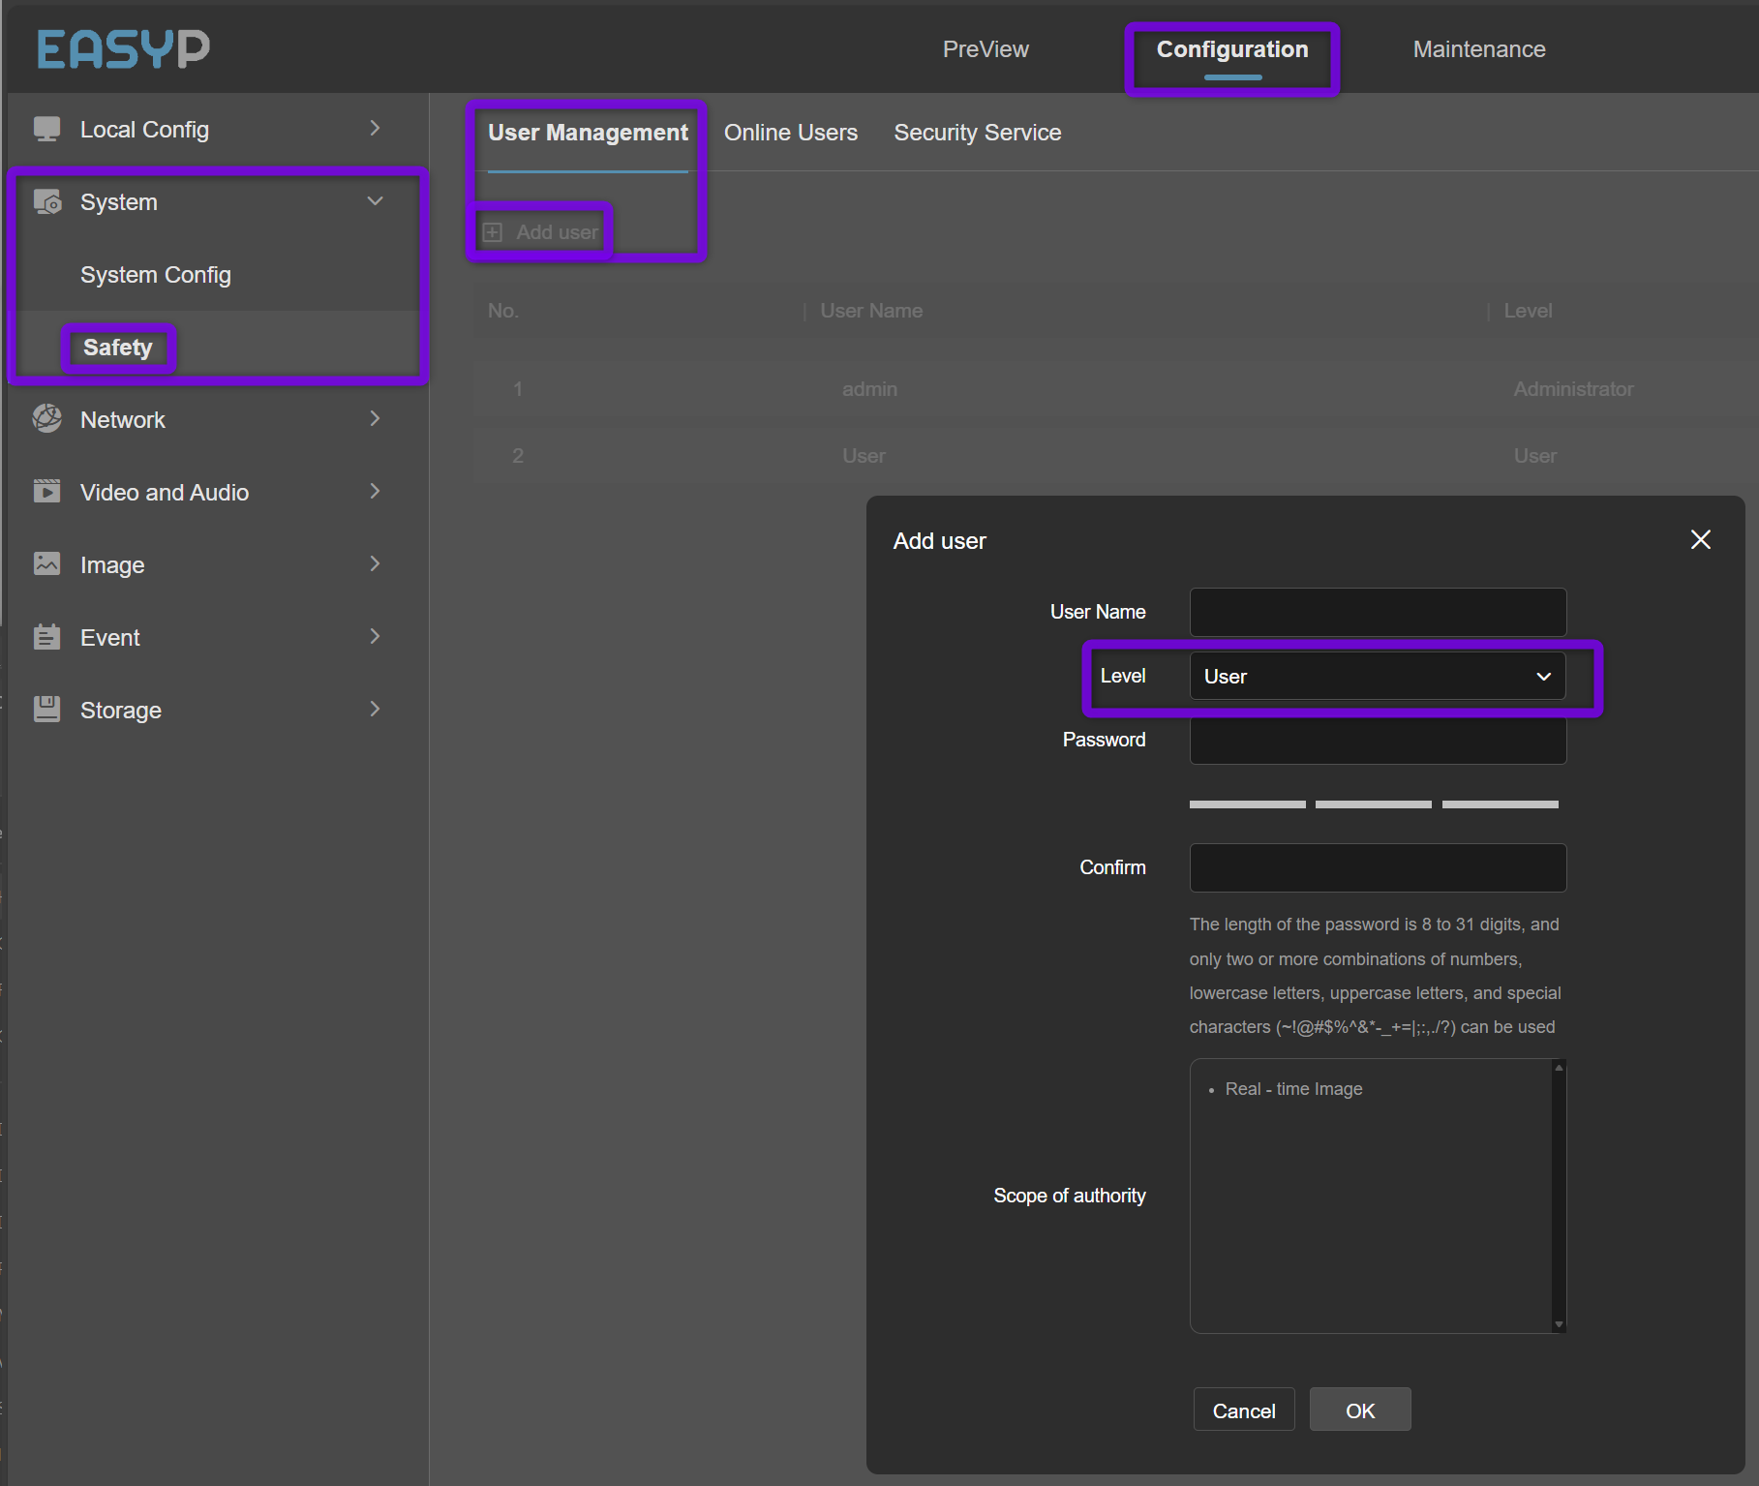Click the Administrator level cell
The width and height of the screenshot is (1759, 1486).
click(1573, 389)
